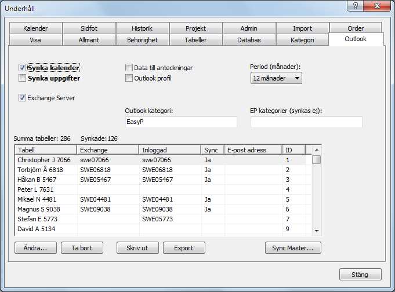Click the Sync value Ja for Magnus S
395x292 pixels.
point(208,209)
